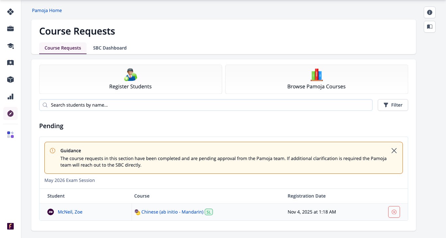
Task: Click the Faria logo at sidebar bottom
Action: pos(10,226)
